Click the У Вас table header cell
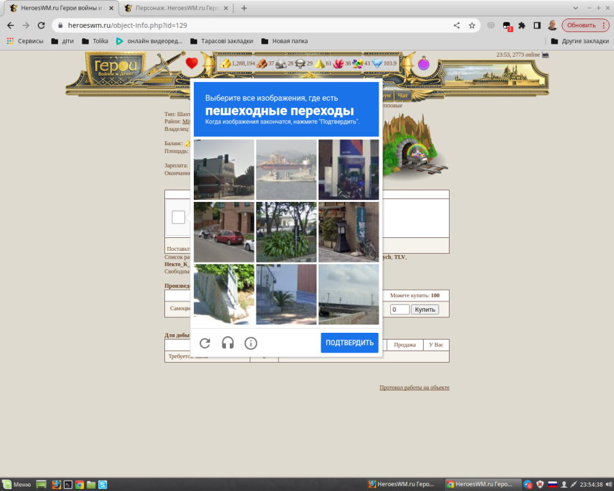 pos(436,345)
